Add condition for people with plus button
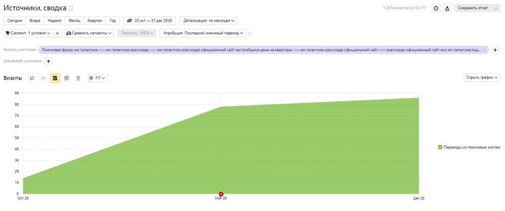505x211 pixels. pyautogui.click(x=48, y=61)
